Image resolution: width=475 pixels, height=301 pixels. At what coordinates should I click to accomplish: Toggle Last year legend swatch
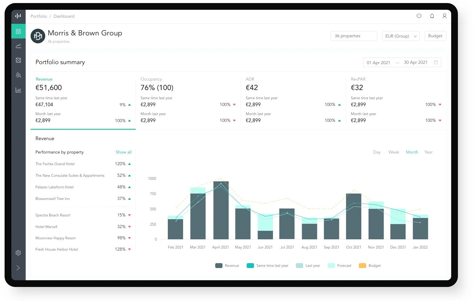(x=300, y=266)
